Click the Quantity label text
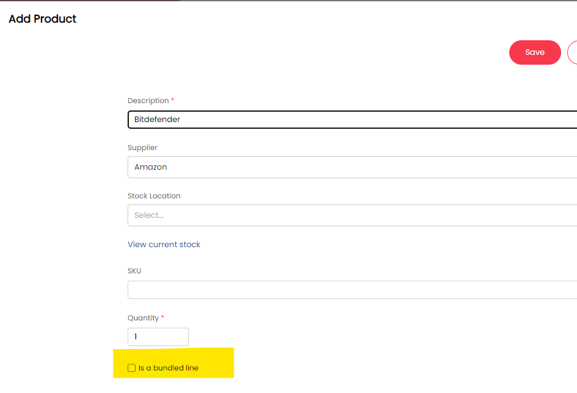 pos(143,318)
